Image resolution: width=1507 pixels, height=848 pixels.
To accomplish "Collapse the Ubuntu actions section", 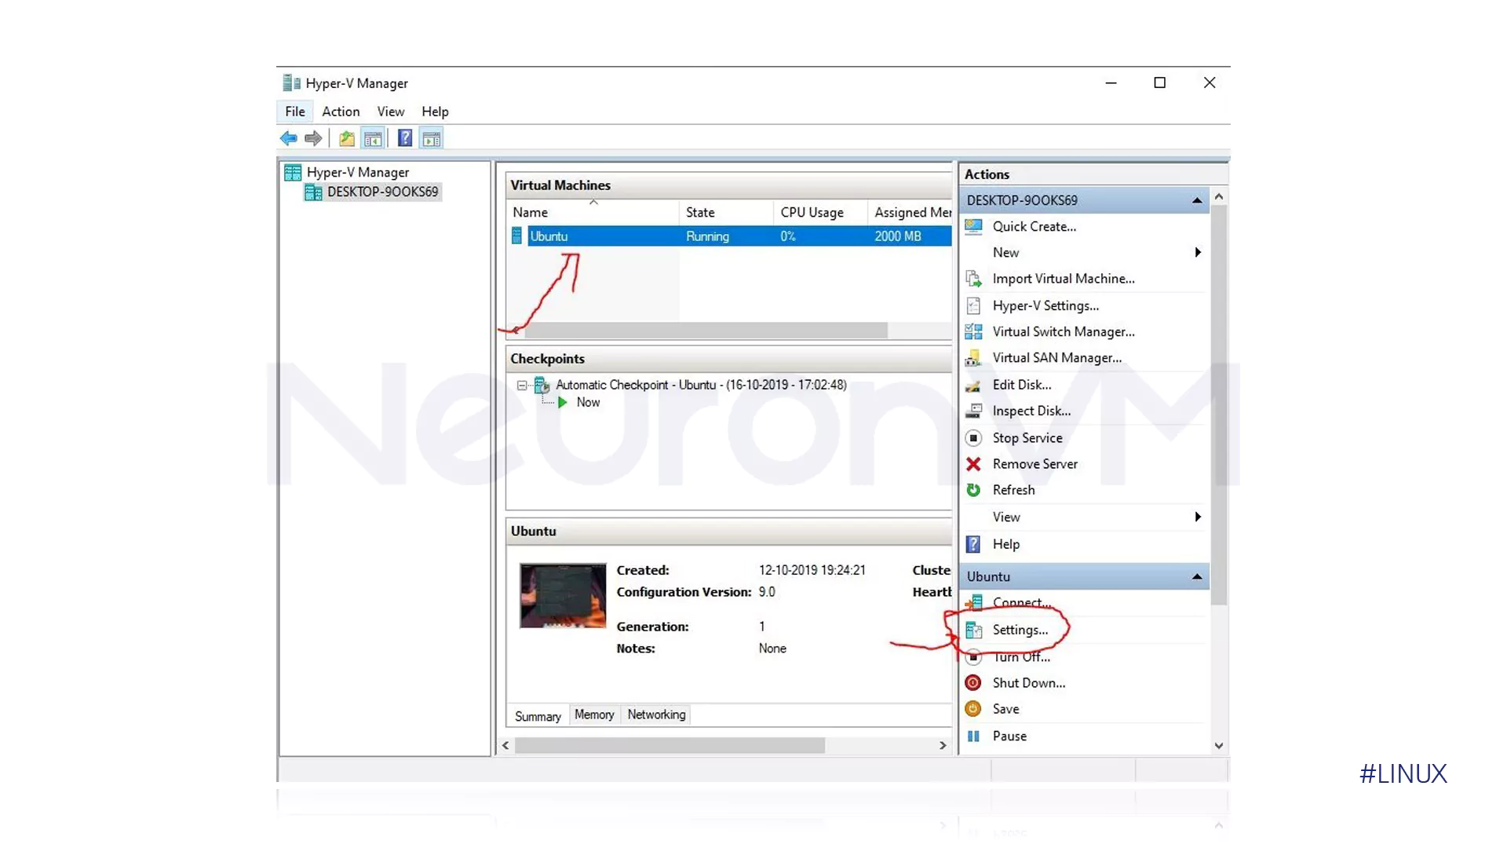I will pos(1196,577).
